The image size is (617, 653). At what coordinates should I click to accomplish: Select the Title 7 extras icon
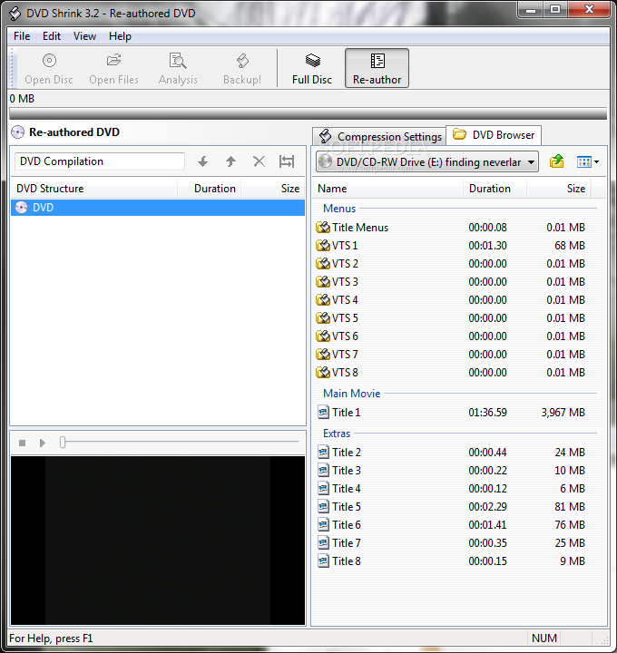[323, 543]
